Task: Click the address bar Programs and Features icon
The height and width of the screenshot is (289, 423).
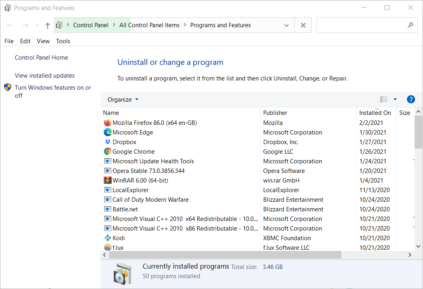Action: coord(59,25)
